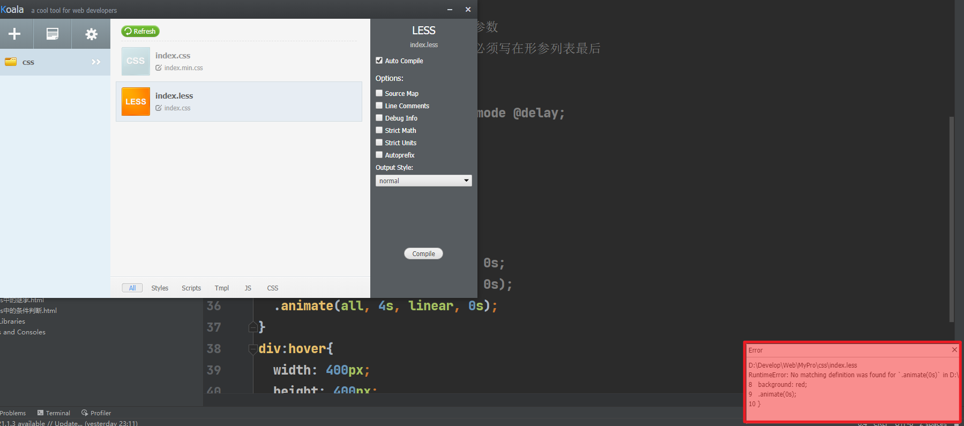The image size is (964, 426).
Task: Add a new project with the plus icon
Action: tap(14, 34)
